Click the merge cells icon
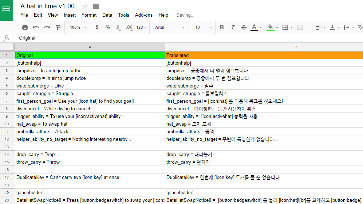This screenshot has height=204, width=363. [300, 27]
